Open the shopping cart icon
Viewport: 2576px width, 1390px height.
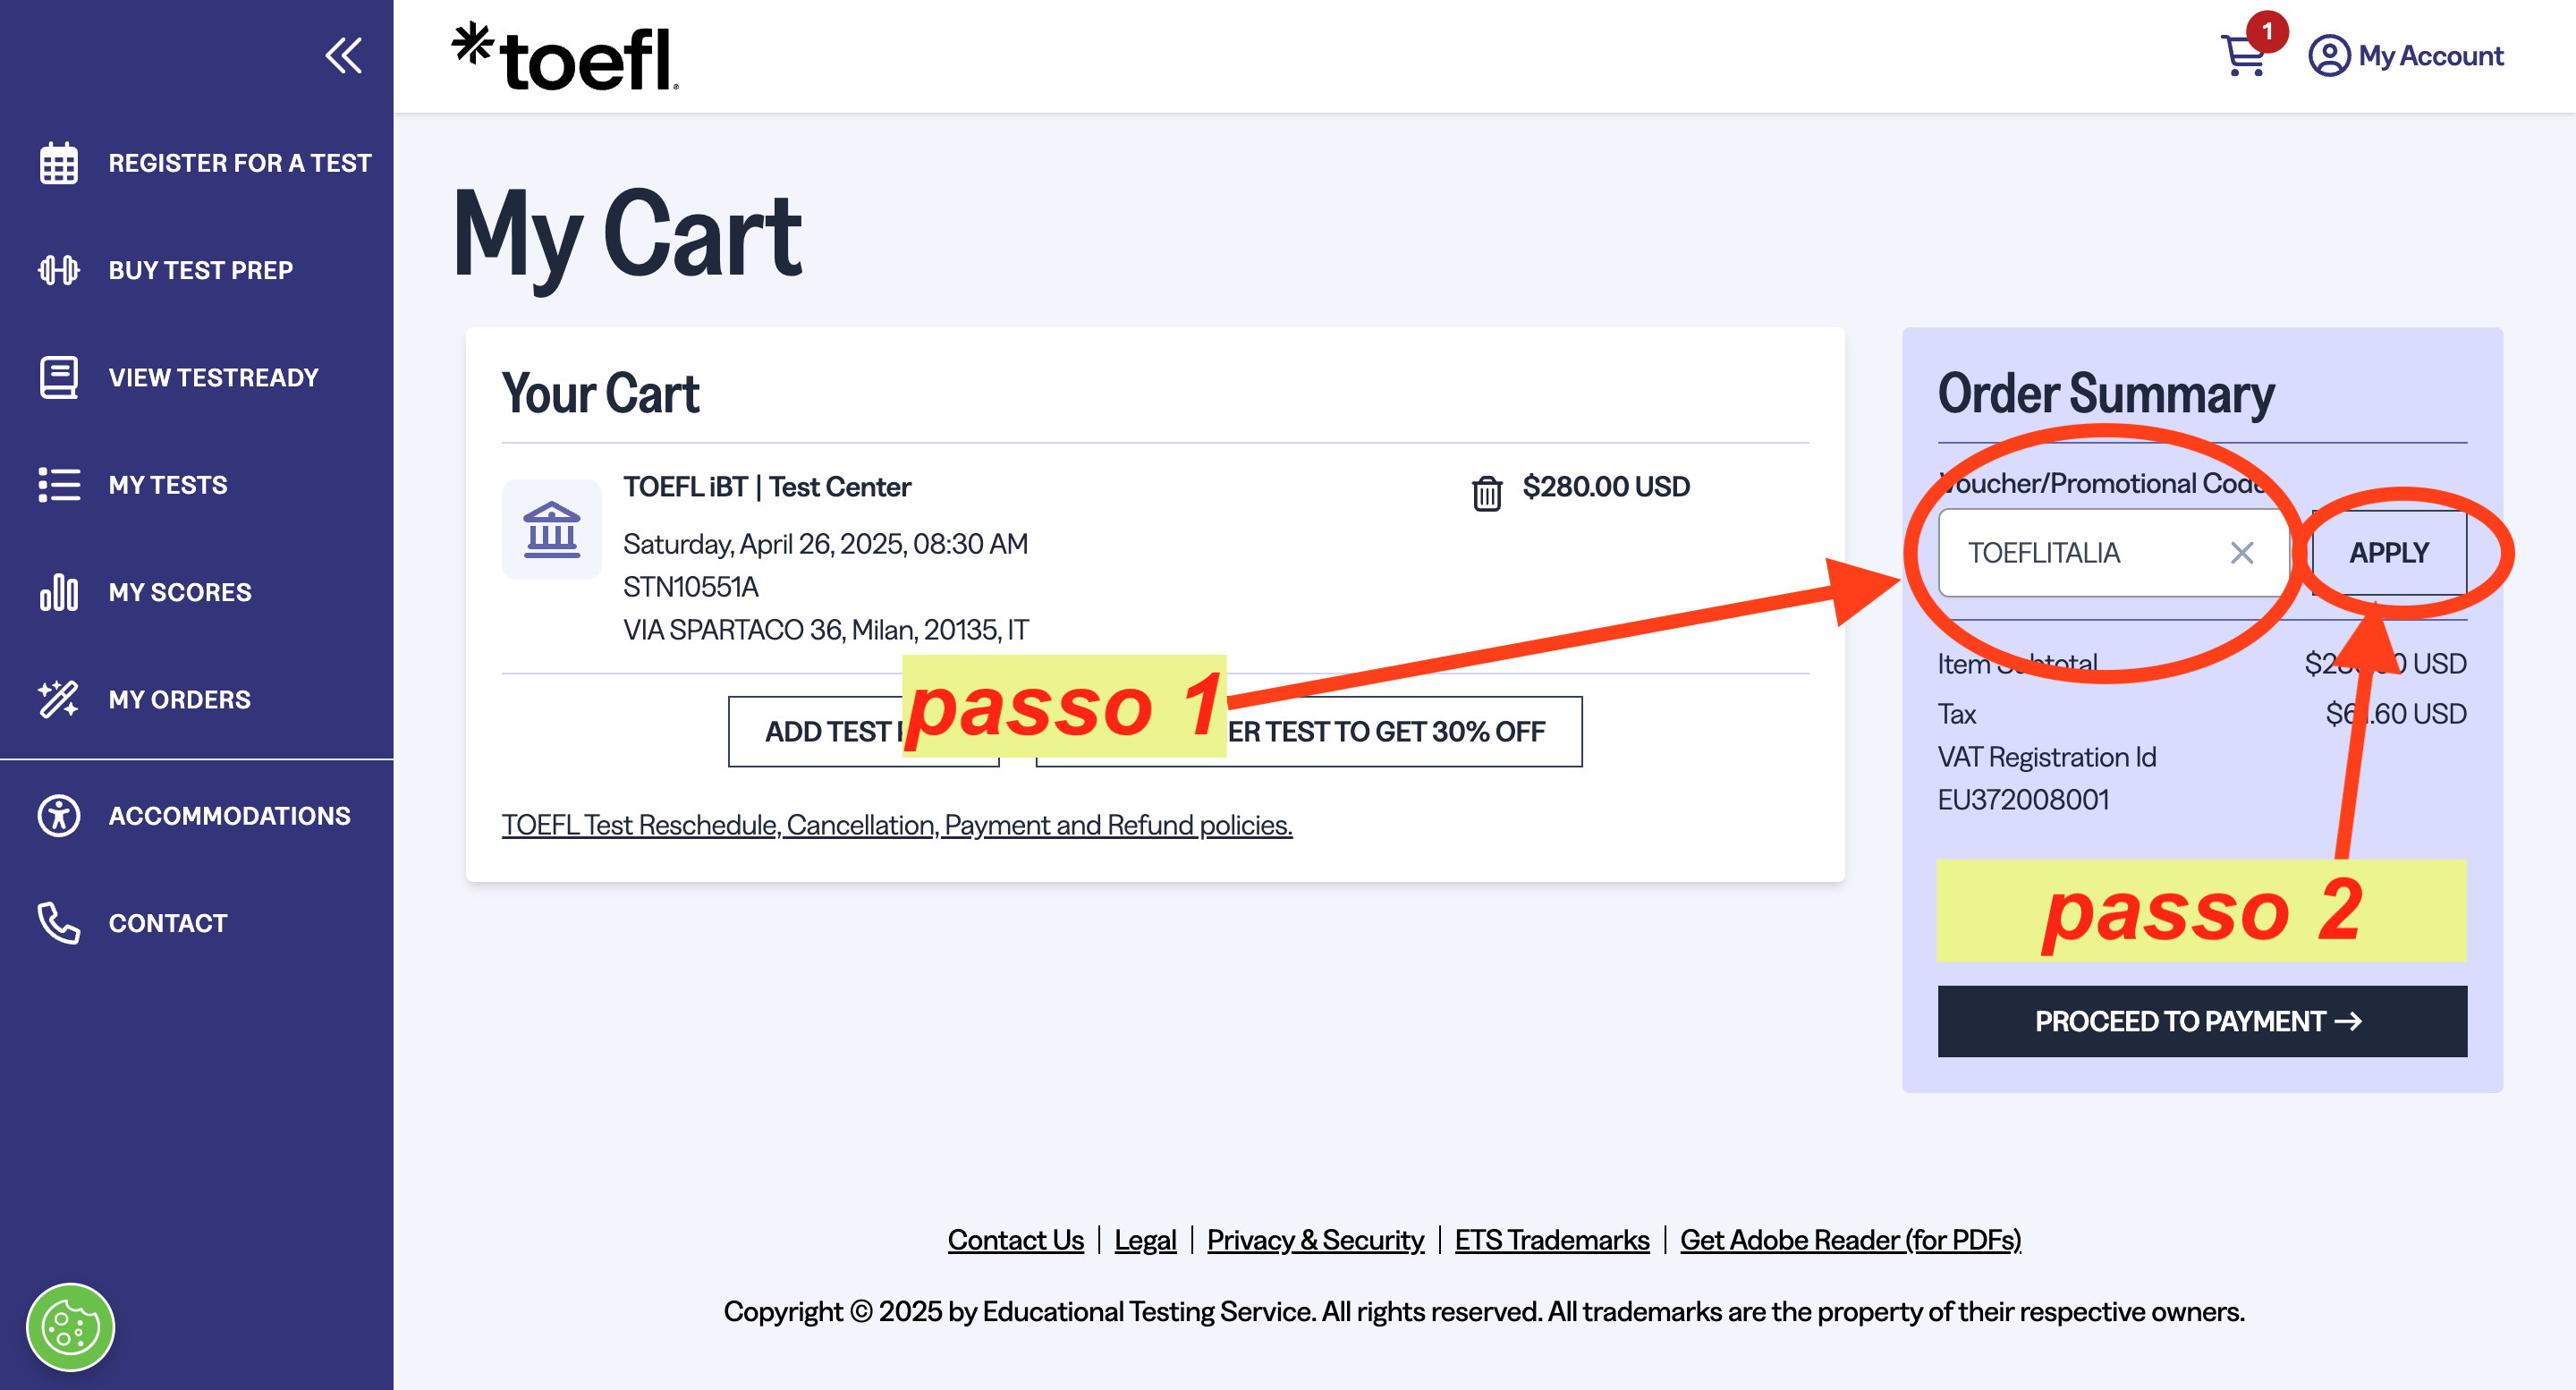point(2243,55)
